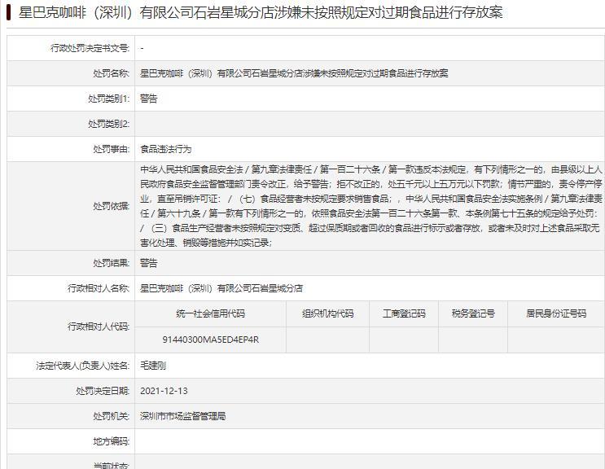
Task: Select the 行政相对人名称 label
Action: click(99, 288)
